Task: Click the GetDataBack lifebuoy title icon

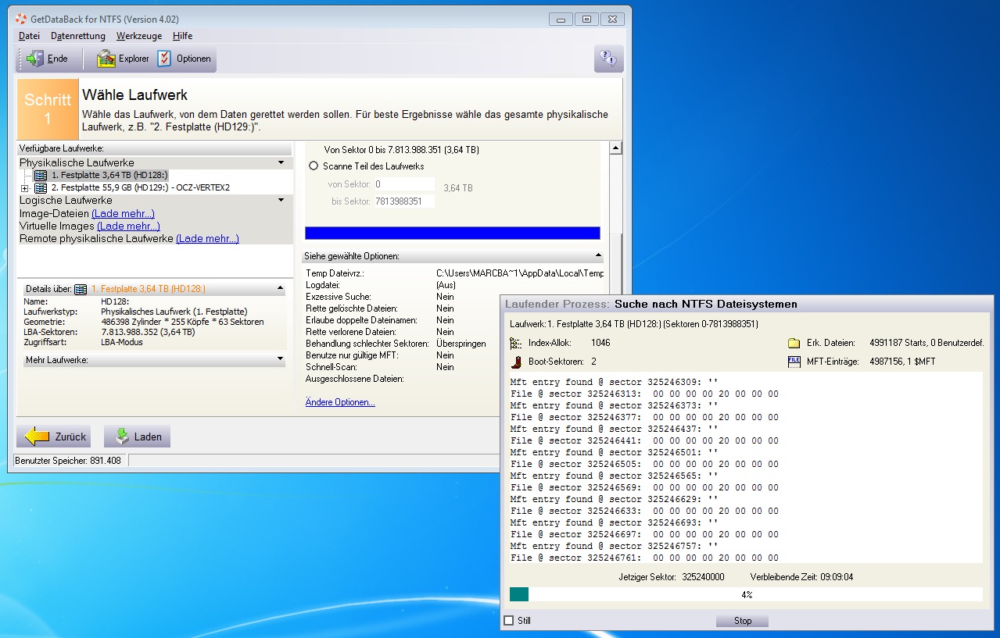Action: click(23, 19)
